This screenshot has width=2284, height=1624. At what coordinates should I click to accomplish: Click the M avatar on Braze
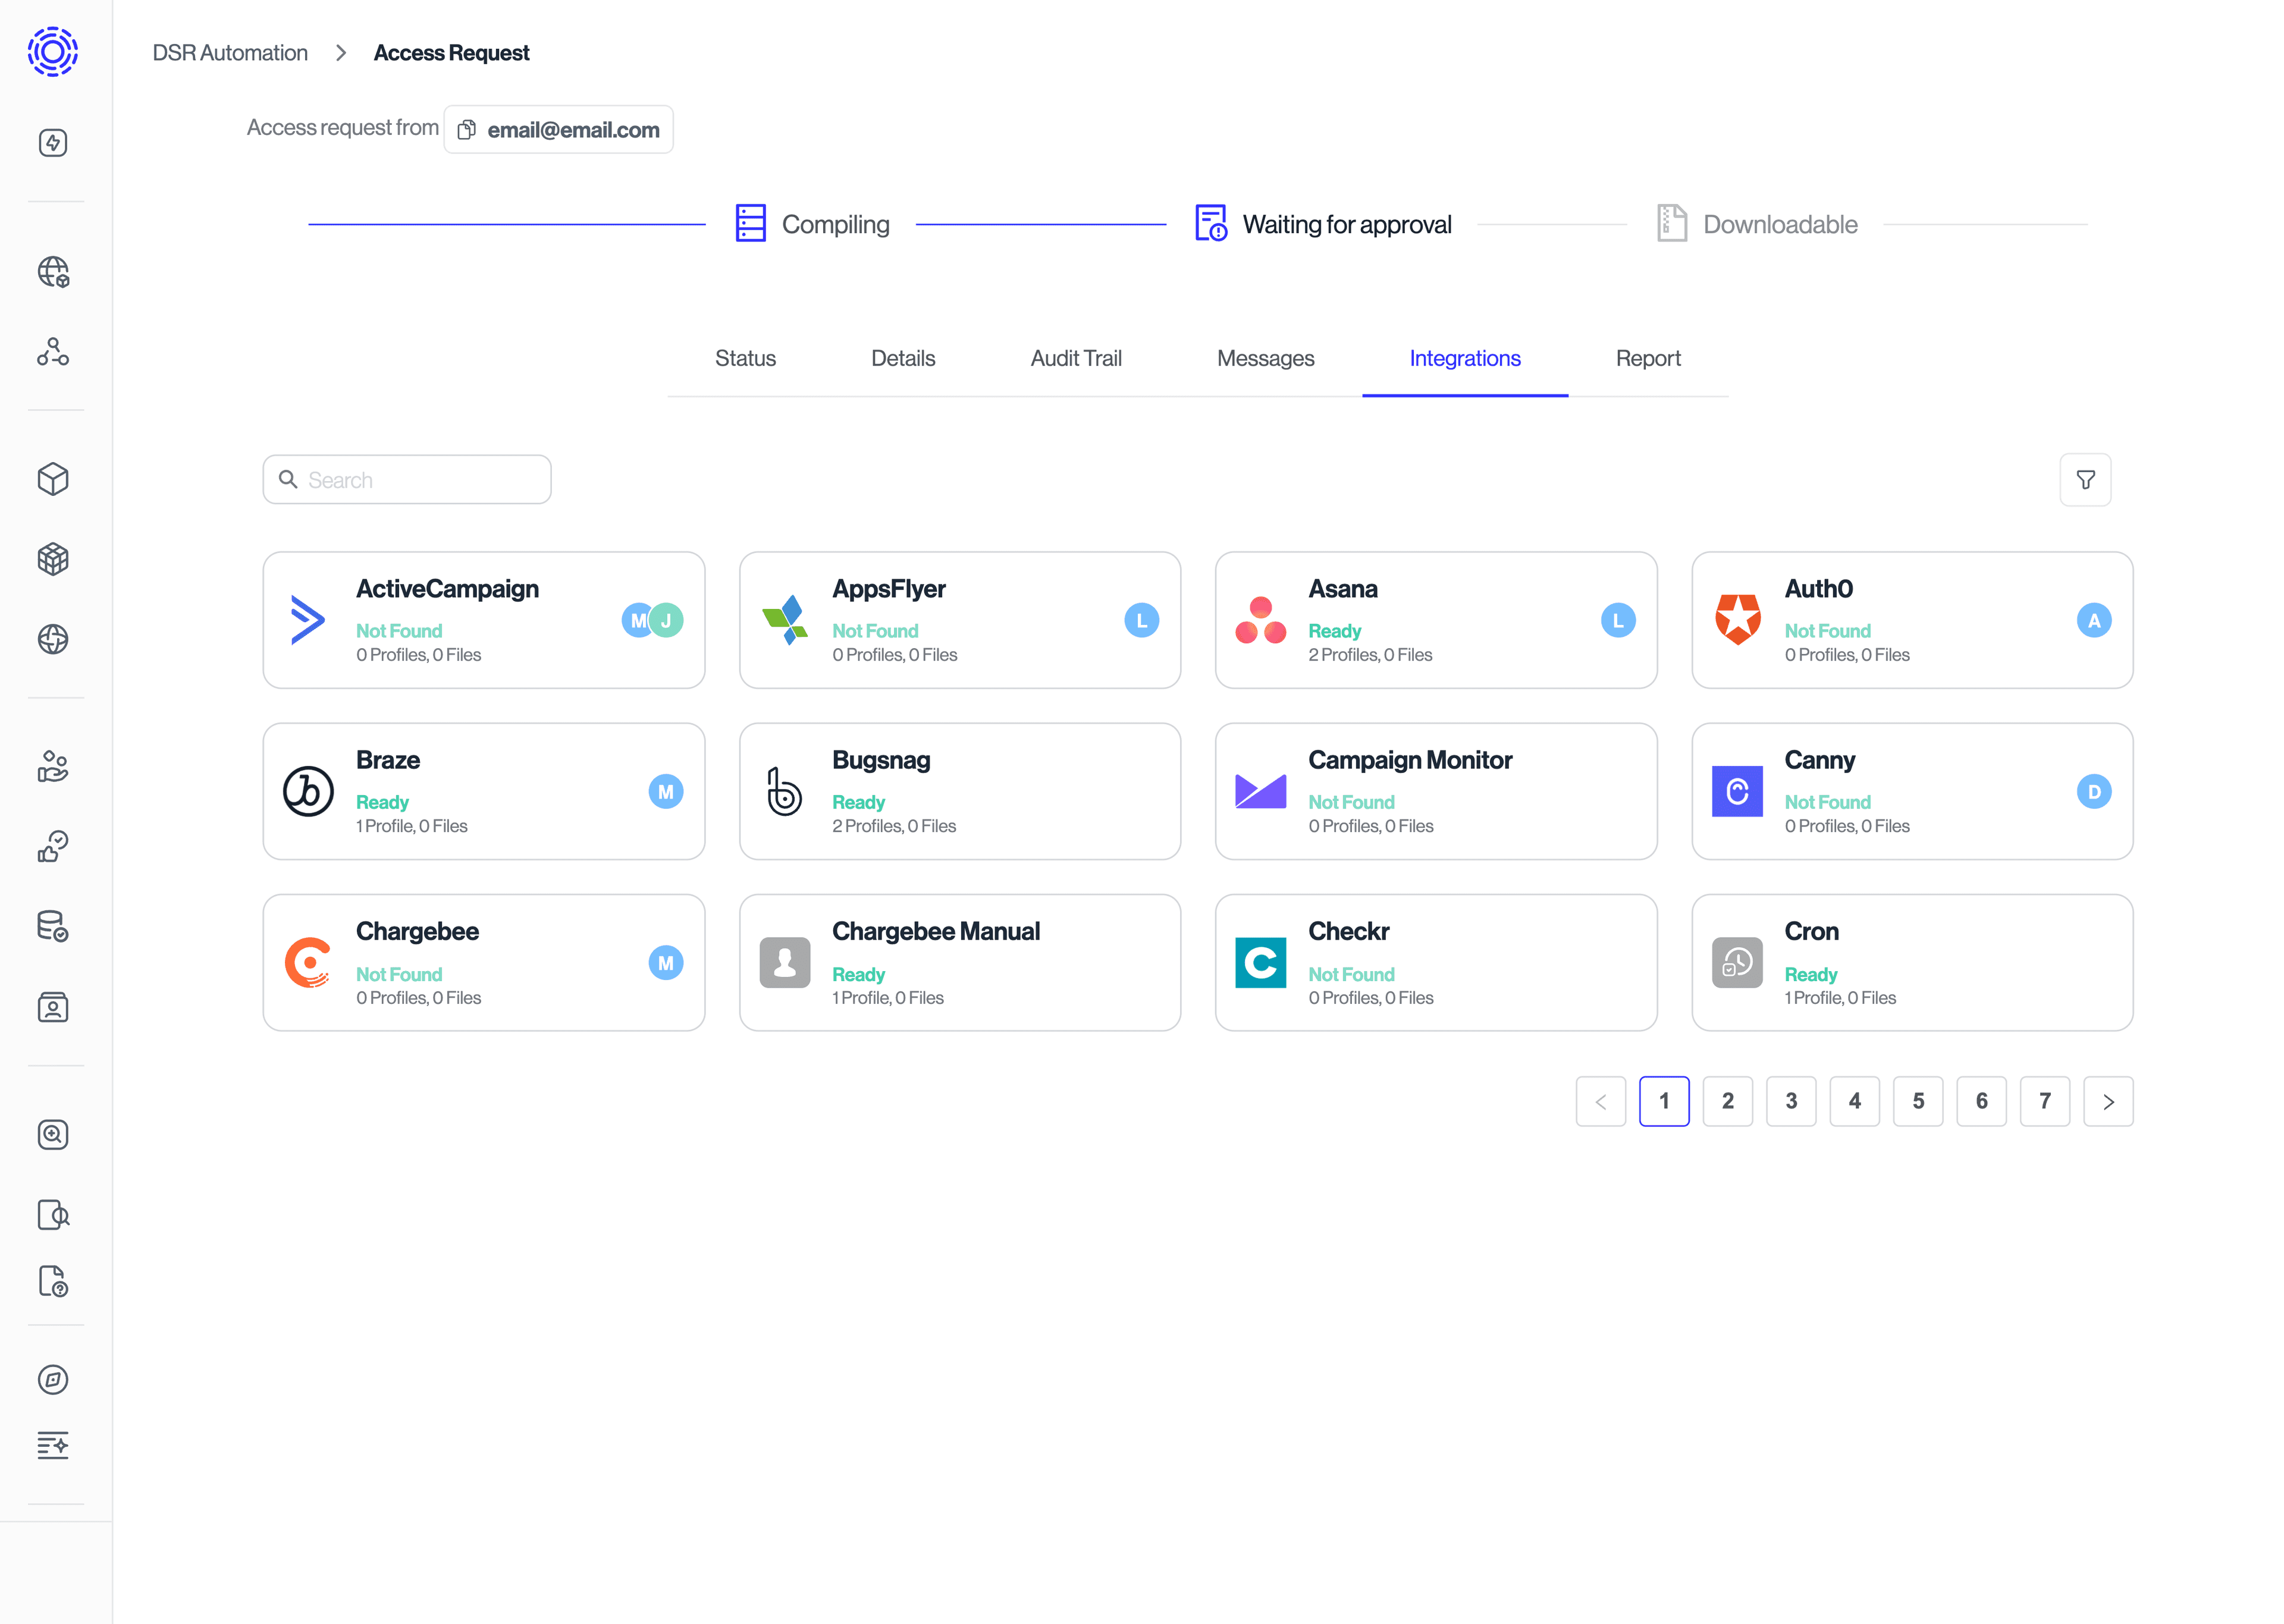[x=666, y=791]
